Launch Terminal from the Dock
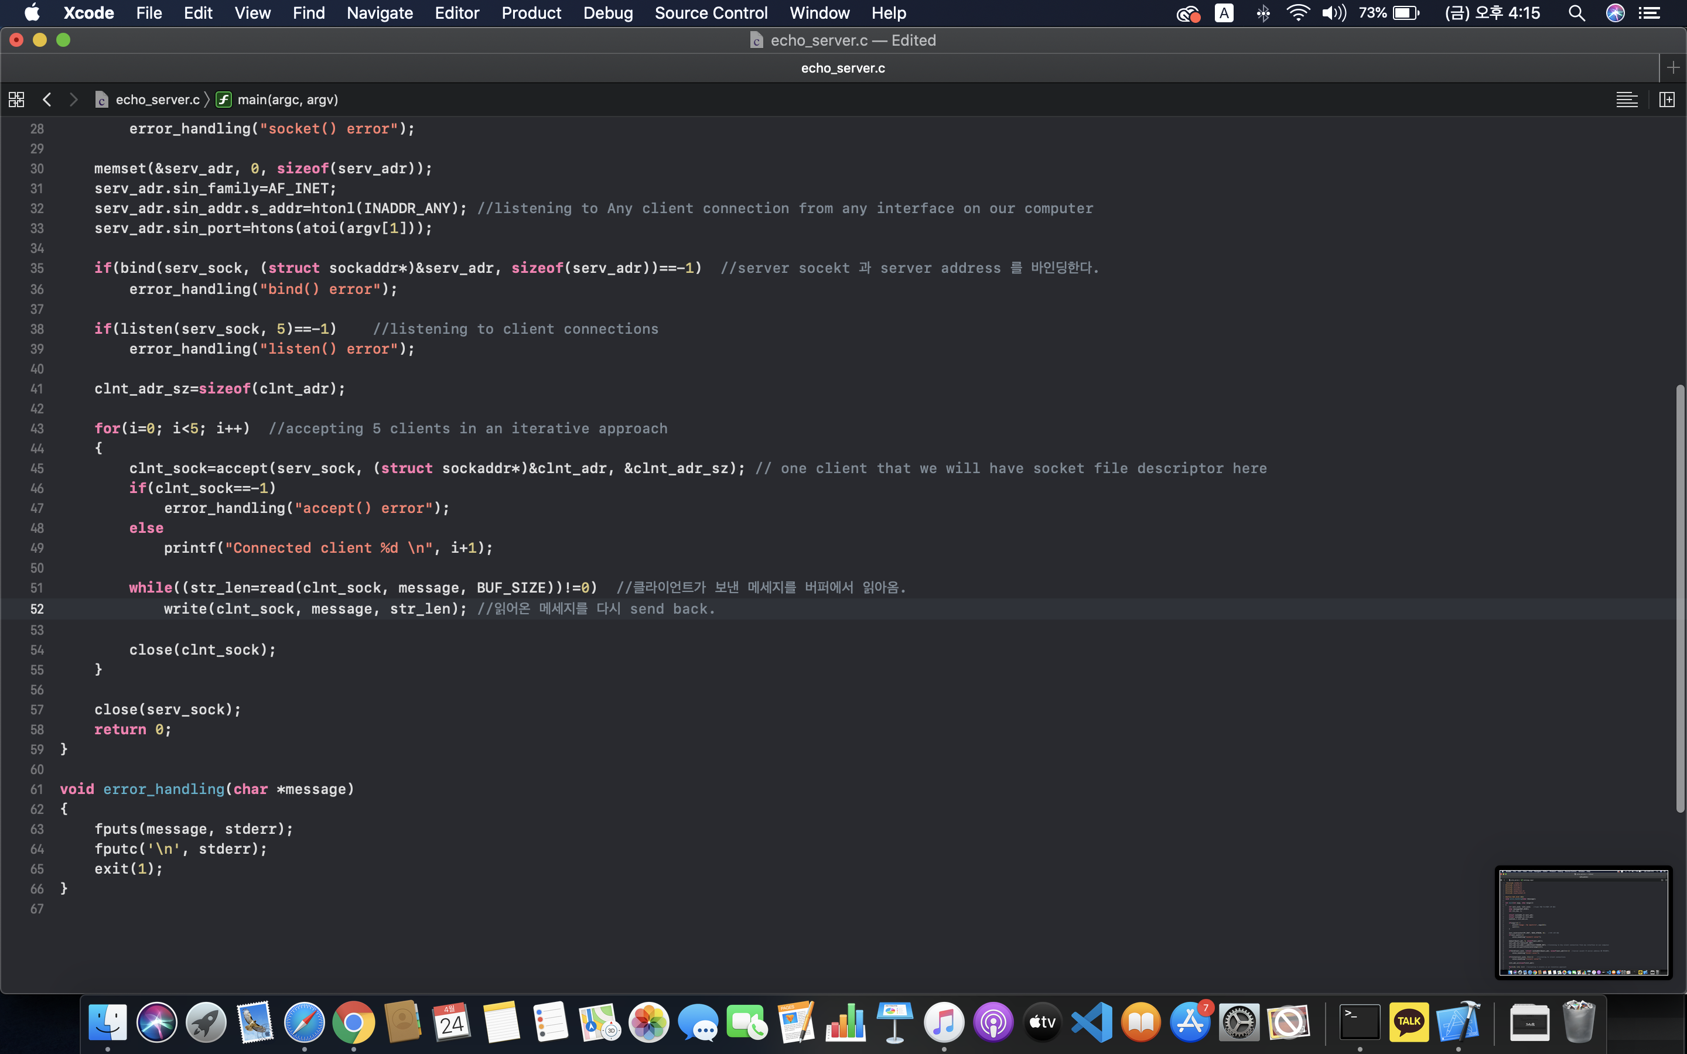Viewport: 1687px width, 1054px height. [1360, 1022]
